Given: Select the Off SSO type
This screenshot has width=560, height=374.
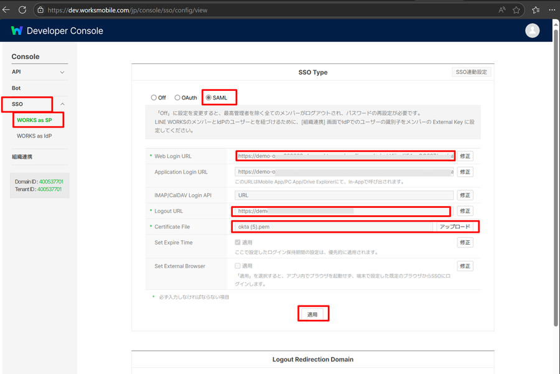Looking at the screenshot, I should click(x=154, y=98).
